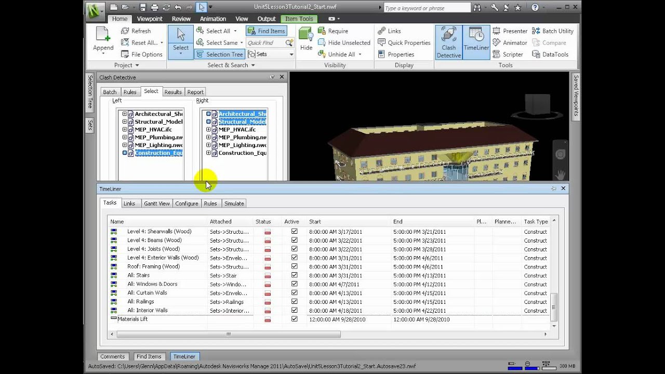The height and width of the screenshot is (374, 665).
Task: Expand MEP_HVAC.ifc in Left tree
Action: pos(125,129)
